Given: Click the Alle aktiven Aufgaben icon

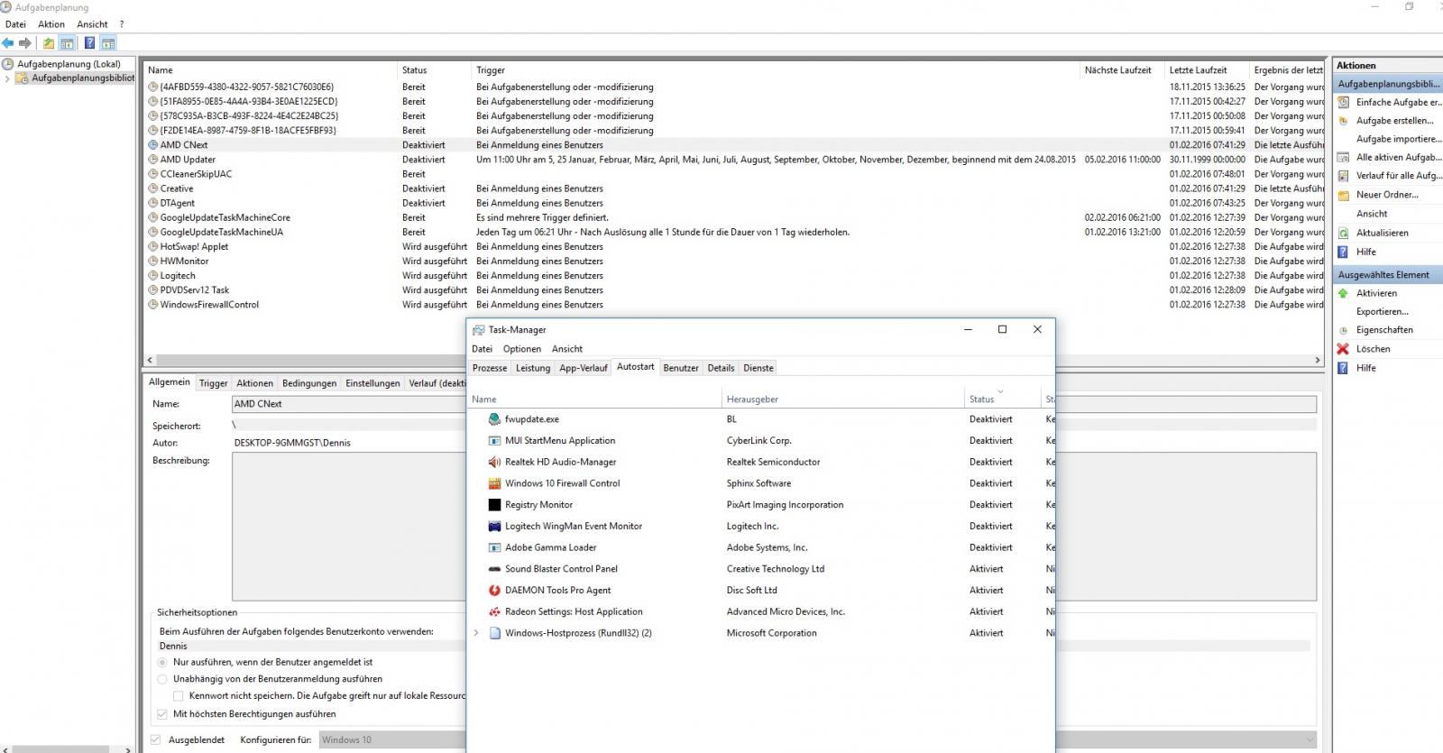Looking at the screenshot, I should (x=1343, y=157).
